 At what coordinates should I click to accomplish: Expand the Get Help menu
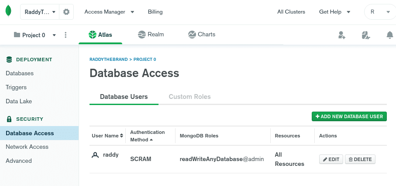334,12
